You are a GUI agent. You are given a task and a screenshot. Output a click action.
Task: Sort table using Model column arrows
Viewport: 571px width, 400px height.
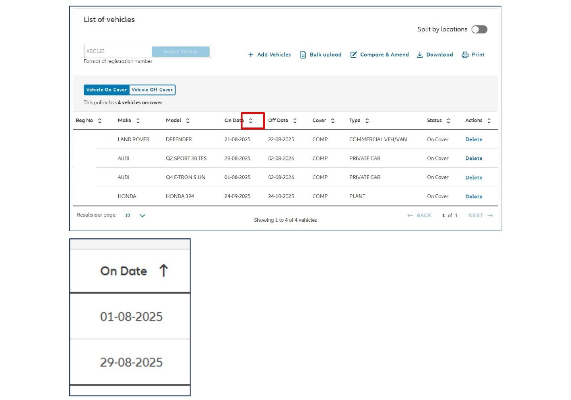point(188,121)
